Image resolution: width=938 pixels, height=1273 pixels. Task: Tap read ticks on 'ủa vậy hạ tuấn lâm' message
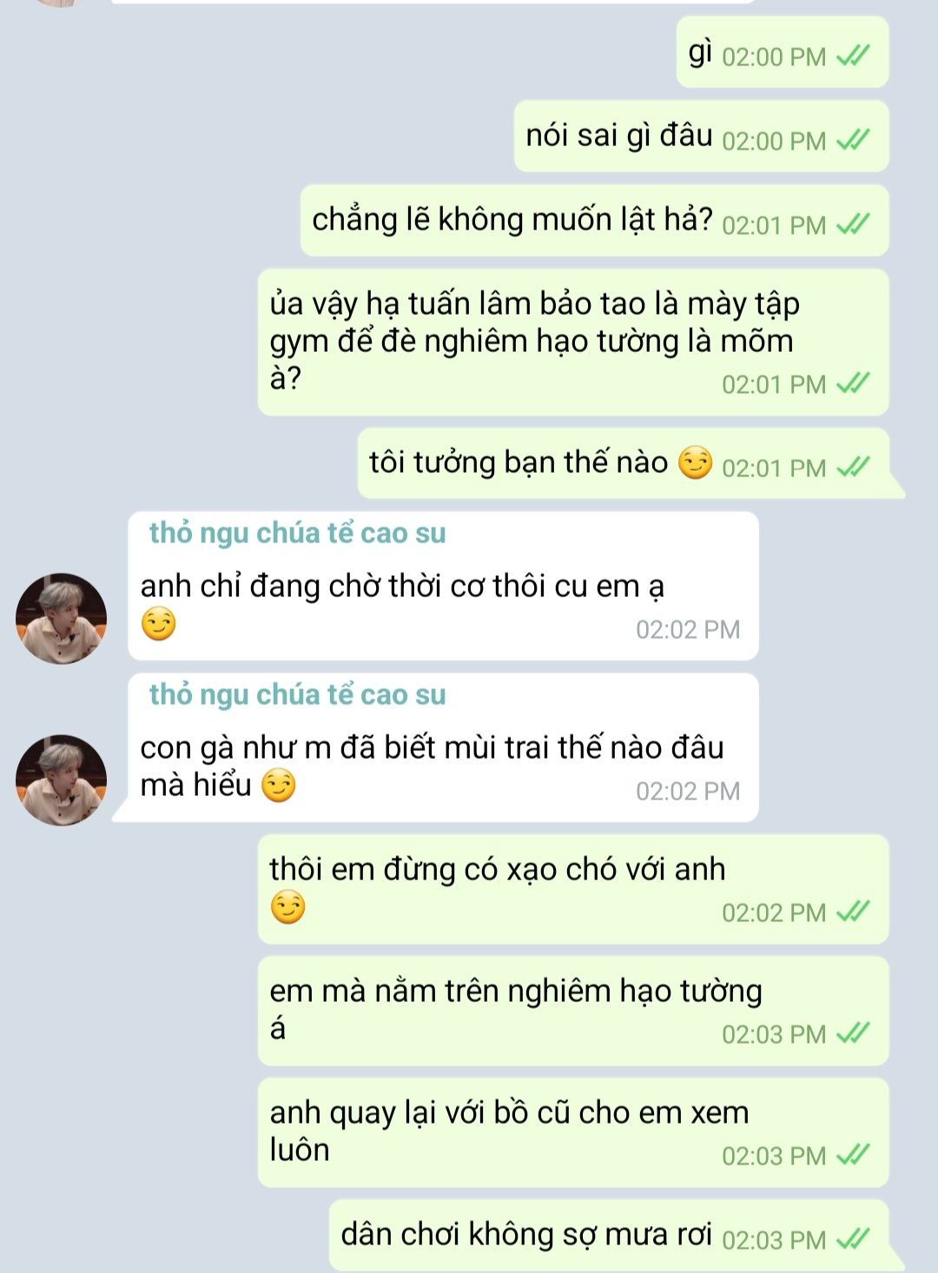pyautogui.click(x=853, y=383)
